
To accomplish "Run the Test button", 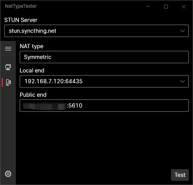I will (180, 175).
